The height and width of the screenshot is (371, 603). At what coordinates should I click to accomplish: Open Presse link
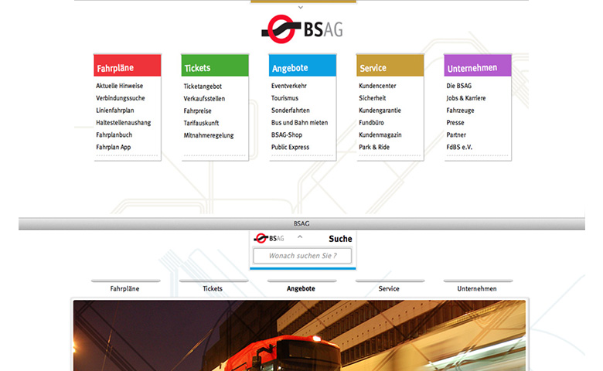455,123
